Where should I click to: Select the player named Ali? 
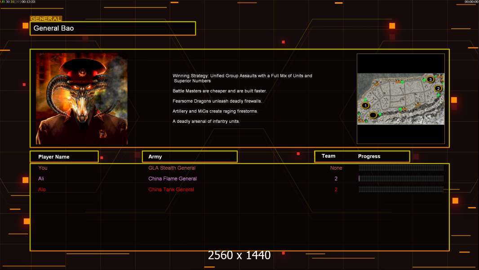pyautogui.click(x=41, y=179)
